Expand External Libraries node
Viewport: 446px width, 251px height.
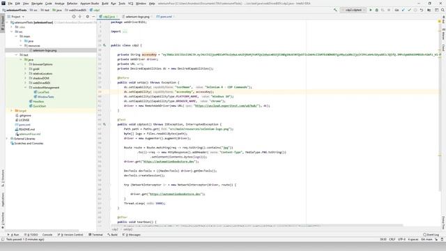7,139
